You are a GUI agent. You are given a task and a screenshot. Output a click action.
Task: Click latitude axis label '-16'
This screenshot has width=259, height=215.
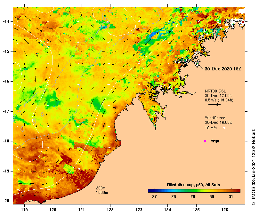click(6, 81)
